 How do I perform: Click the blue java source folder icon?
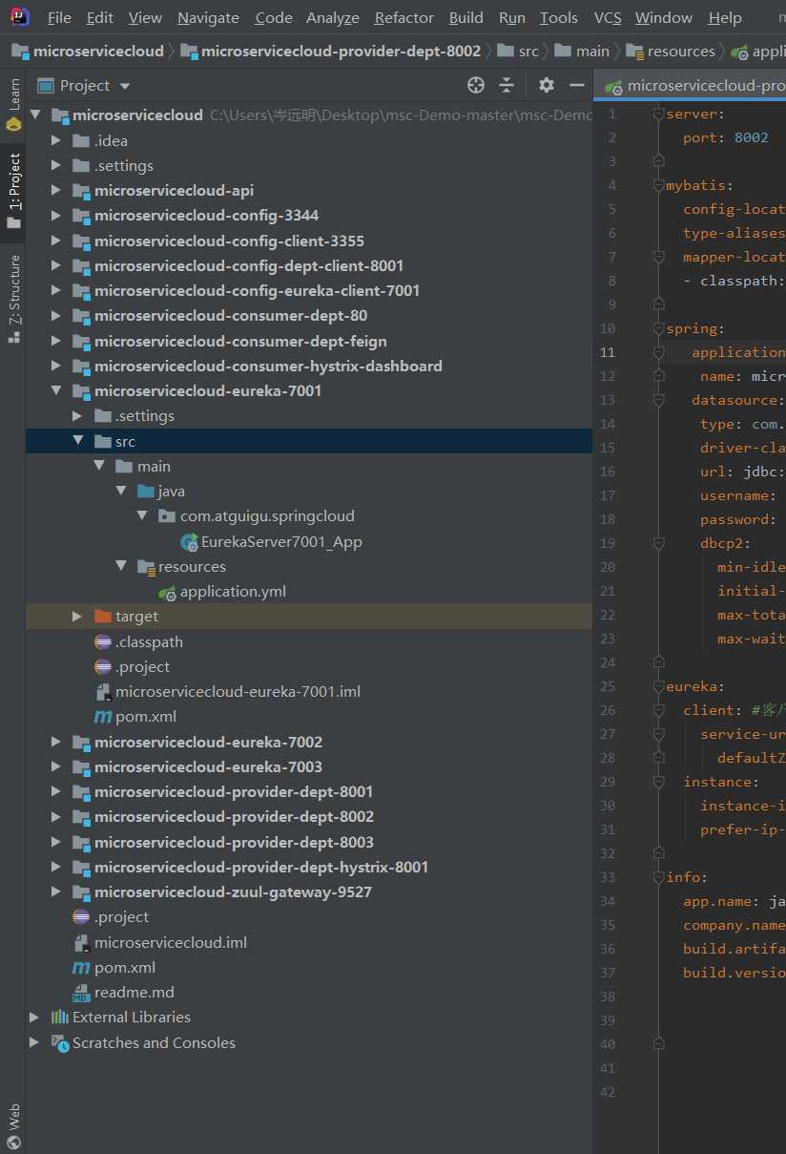146,492
